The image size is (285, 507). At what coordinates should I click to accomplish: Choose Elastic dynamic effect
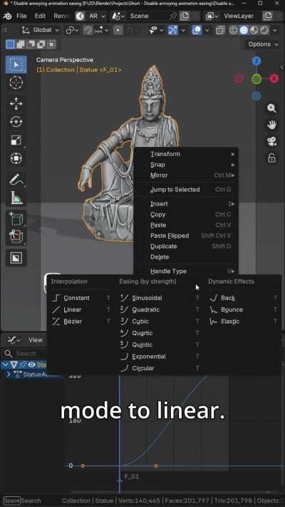point(243,322)
